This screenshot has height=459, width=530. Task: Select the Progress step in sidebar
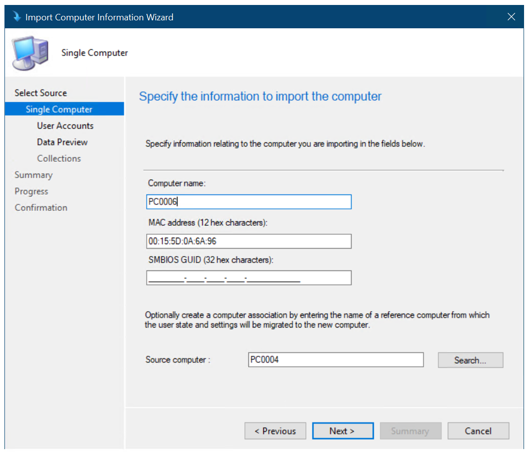click(x=31, y=191)
